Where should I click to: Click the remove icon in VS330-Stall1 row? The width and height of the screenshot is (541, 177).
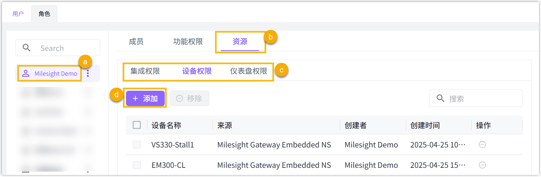pos(482,145)
